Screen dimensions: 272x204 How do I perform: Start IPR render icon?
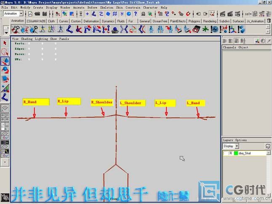click(x=230, y=14)
